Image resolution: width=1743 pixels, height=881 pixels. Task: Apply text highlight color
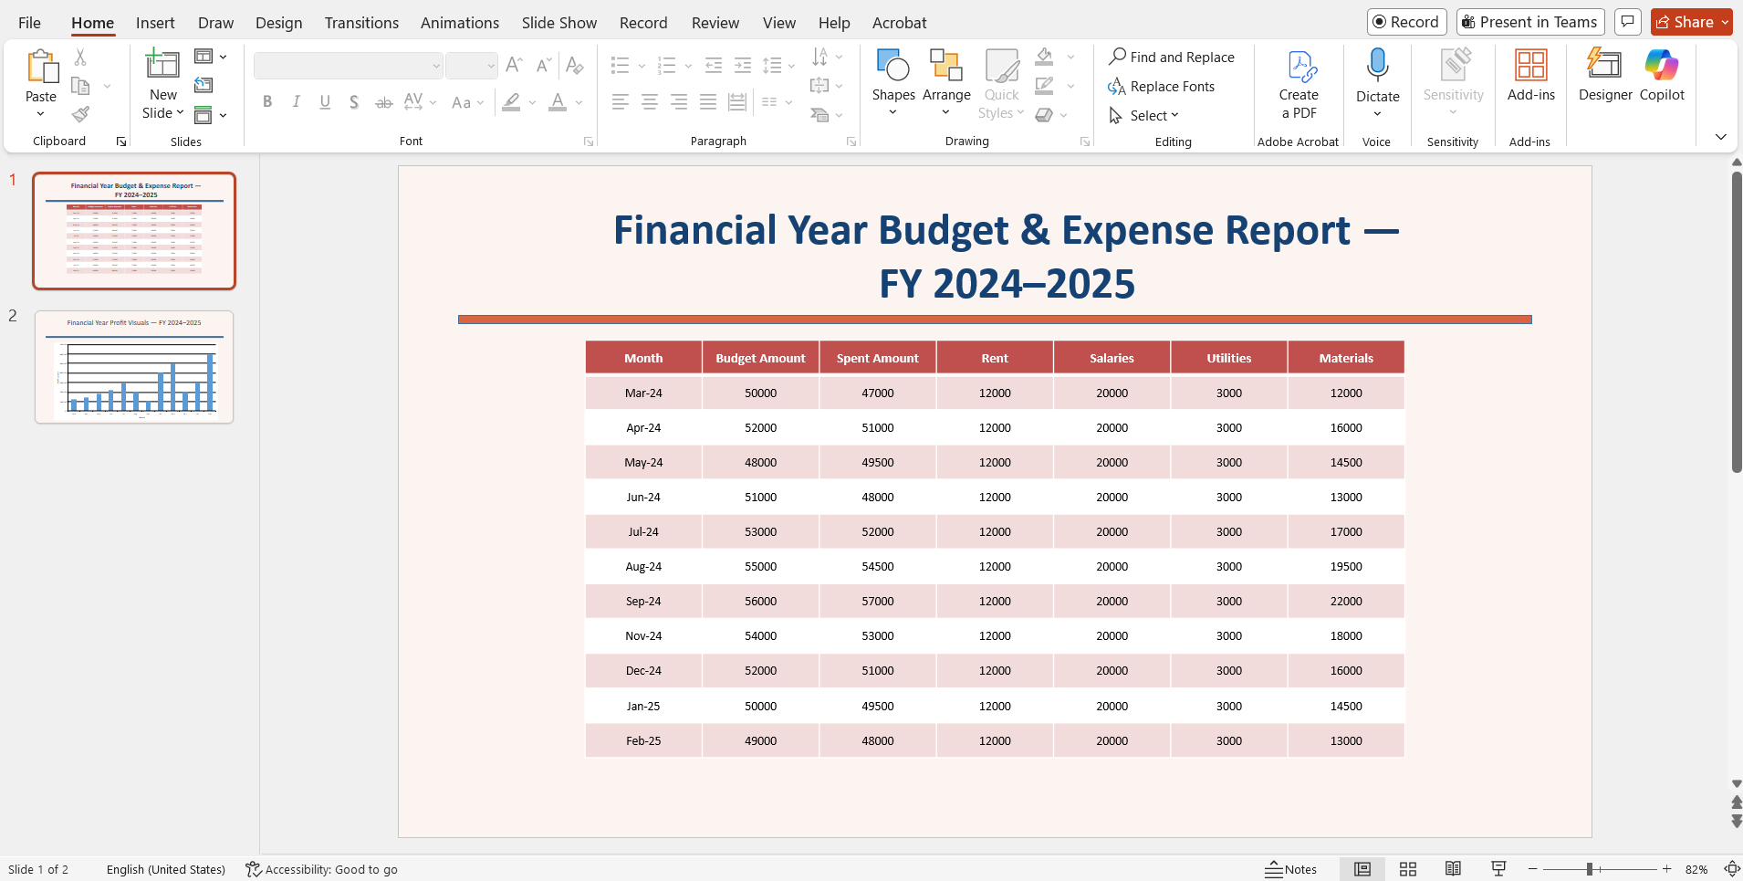pyautogui.click(x=512, y=102)
